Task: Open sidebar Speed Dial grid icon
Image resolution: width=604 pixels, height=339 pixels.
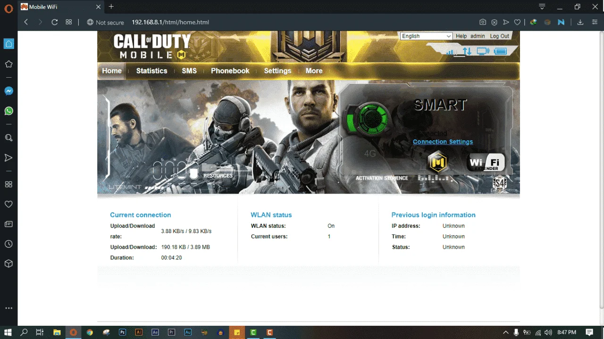Action: coord(8,184)
